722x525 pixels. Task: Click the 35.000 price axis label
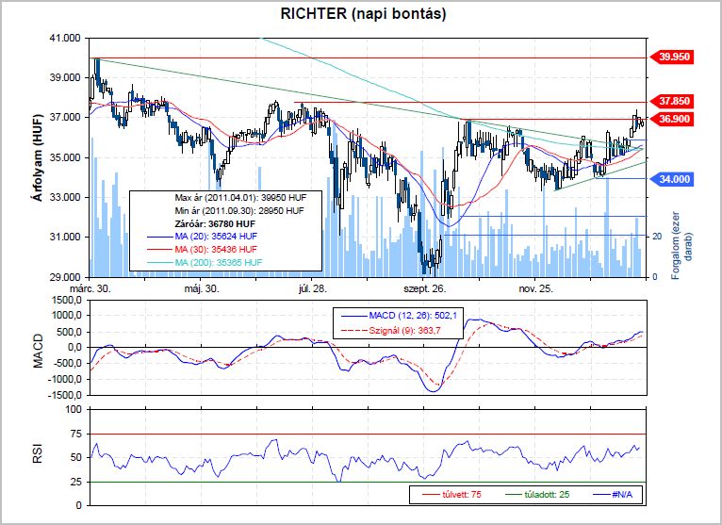tap(65, 157)
